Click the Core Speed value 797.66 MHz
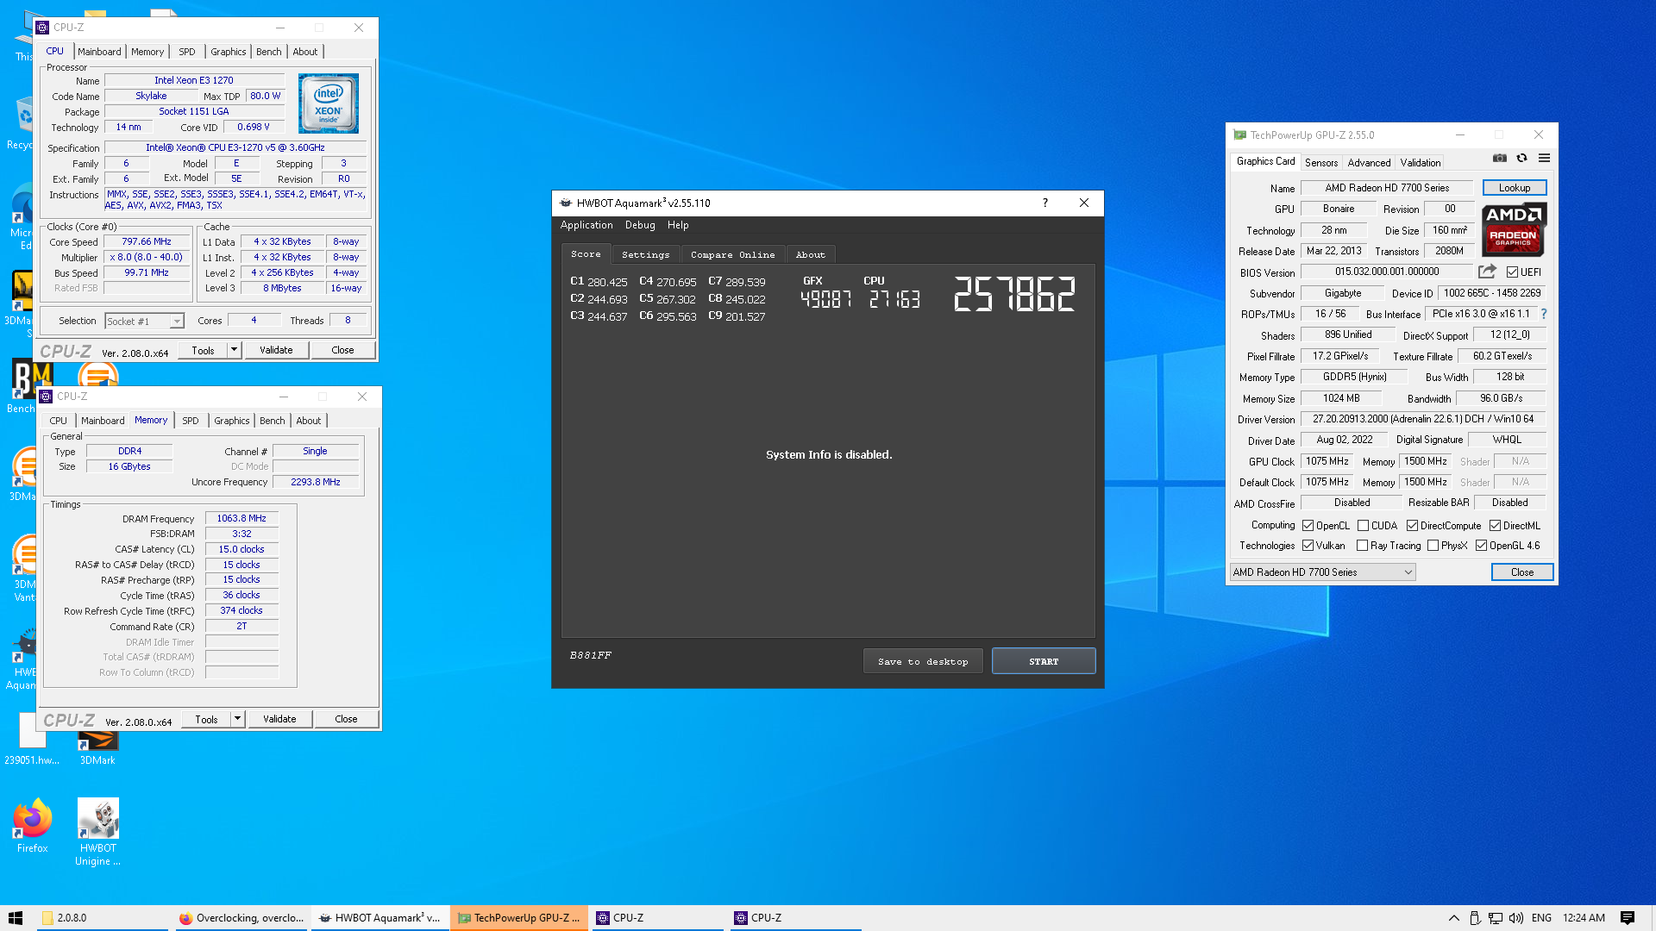This screenshot has width=1656, height=931. tap(147, 242)
